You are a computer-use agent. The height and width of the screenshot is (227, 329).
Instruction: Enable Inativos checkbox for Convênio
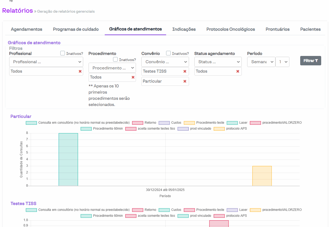pyautogui.click(x=169, y=53)
